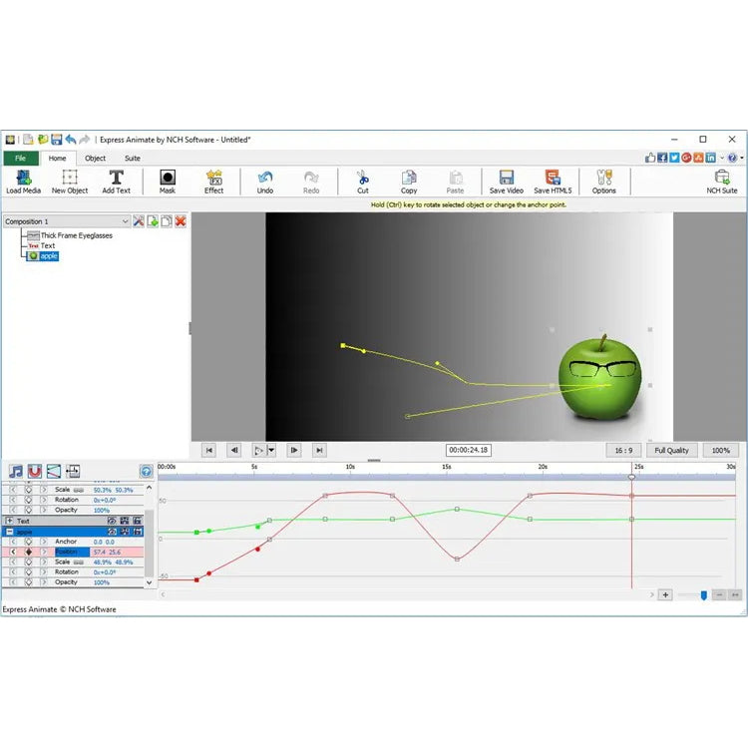Open the Composition 1 dropdown
This screenshot has width=748, height=748.
pos(126,221)
